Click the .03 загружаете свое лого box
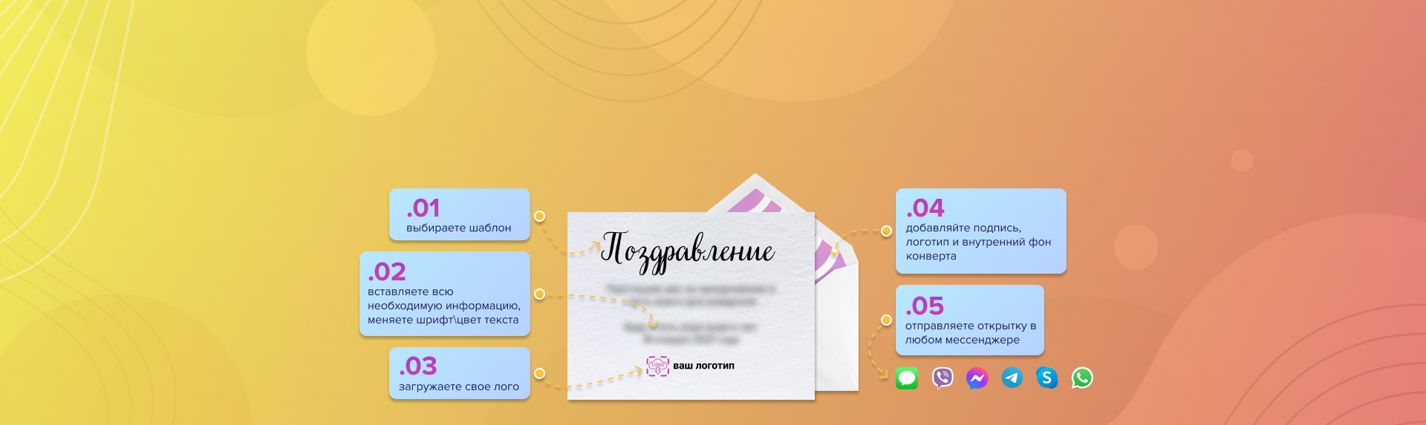The height and width of the screenshot is (425, 1426). (x=460, y=373)
